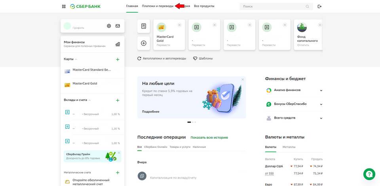Screen dimensions: 380x186
Task: Open Откройте обезличенный металлический счет
Action: pos(91,182)
